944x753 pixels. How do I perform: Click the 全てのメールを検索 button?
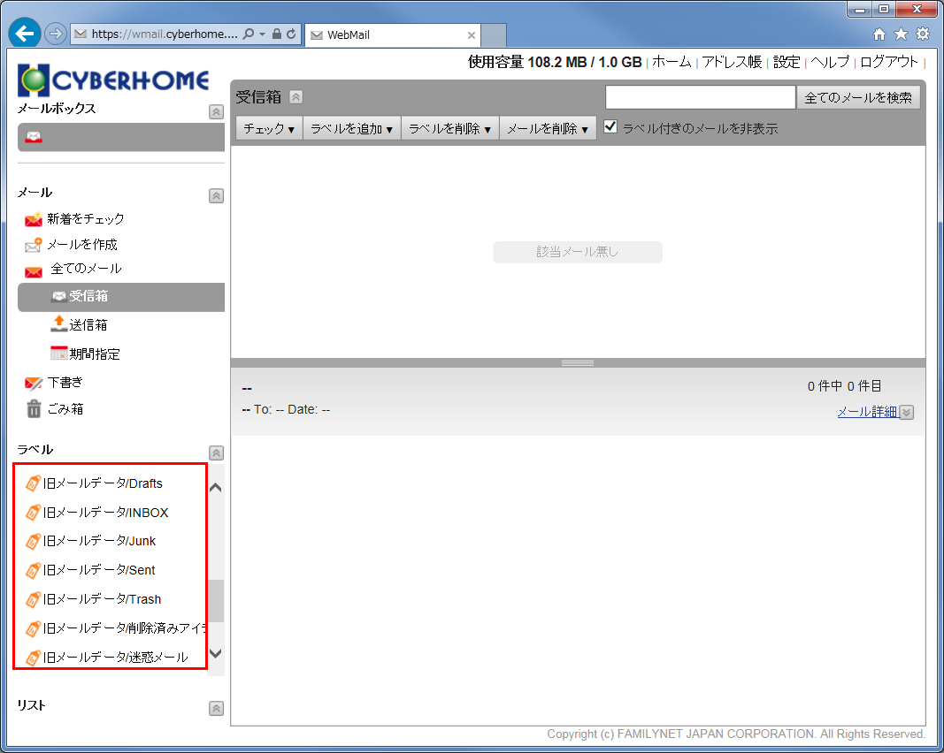[857, 98]
